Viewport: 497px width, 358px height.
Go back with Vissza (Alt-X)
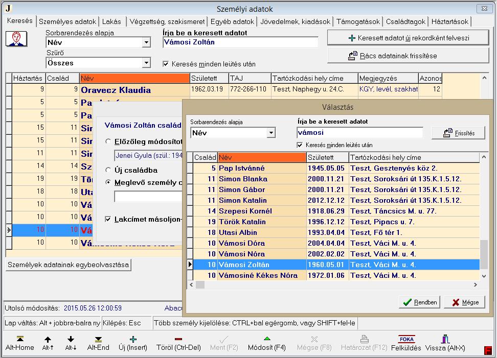(445, 343)
